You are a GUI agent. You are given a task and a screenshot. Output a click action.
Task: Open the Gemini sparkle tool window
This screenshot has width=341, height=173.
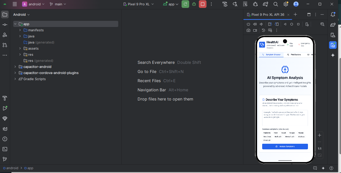pyautogui.click(x=333, y=55)
